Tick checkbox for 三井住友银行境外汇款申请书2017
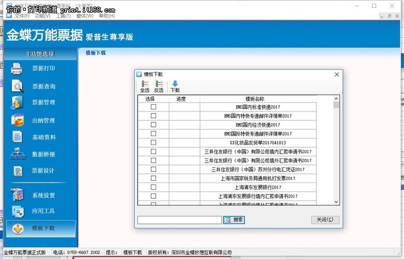This screenshot has width=404, height=259. pos(154,160)
